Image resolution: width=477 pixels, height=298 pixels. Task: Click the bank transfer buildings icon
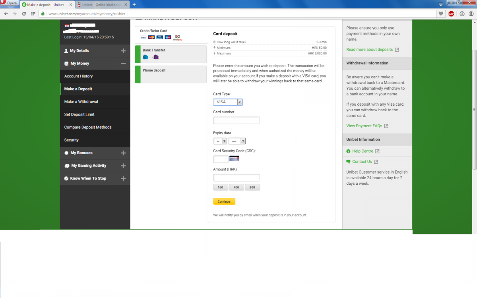coord(151,57)
